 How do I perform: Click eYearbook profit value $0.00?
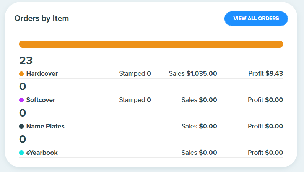pos(274,153)
